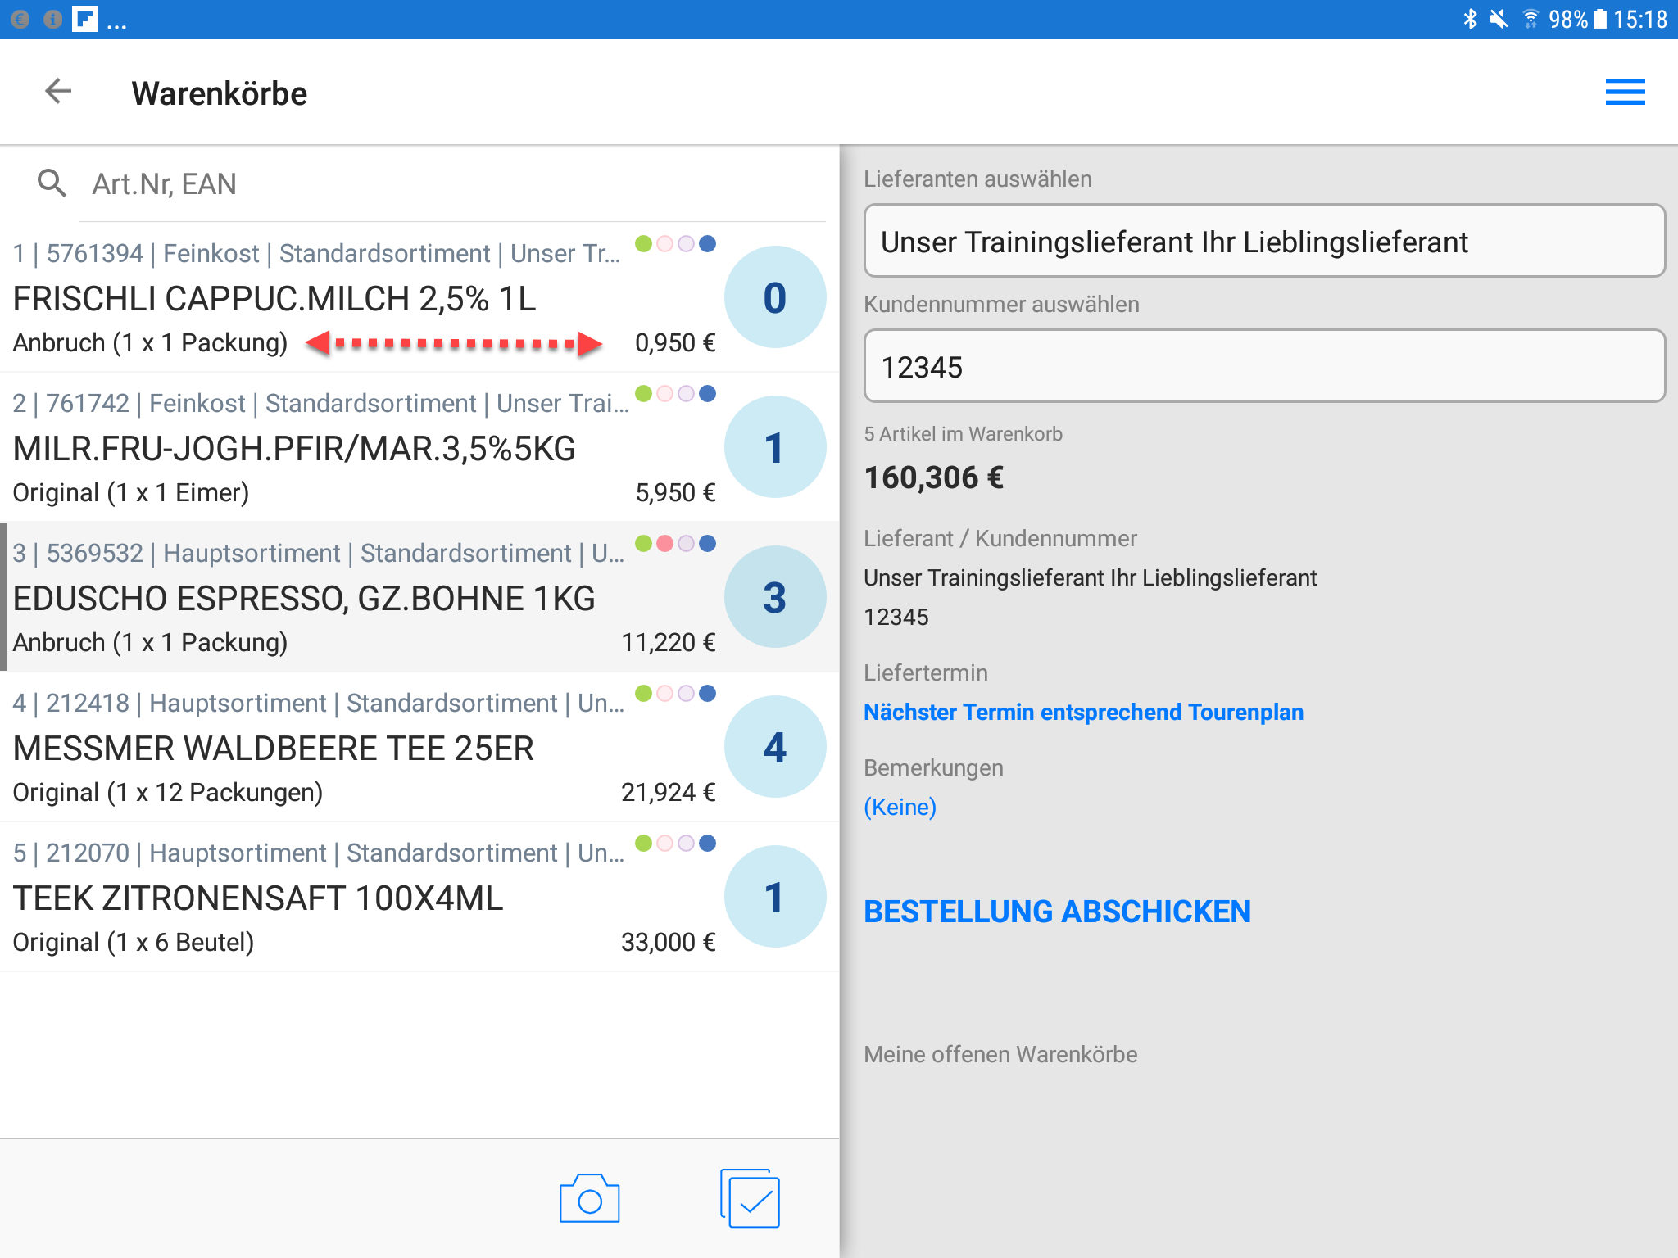
Task: Expand Meine offenen Warenkörbe section
Action: (1000, 1054)
